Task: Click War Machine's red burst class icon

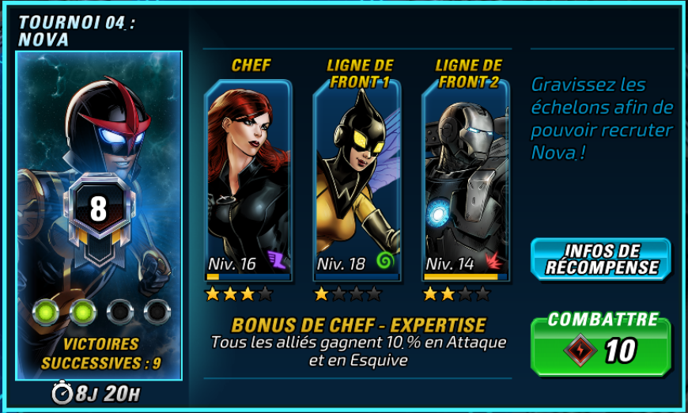Action: [494, 261]
